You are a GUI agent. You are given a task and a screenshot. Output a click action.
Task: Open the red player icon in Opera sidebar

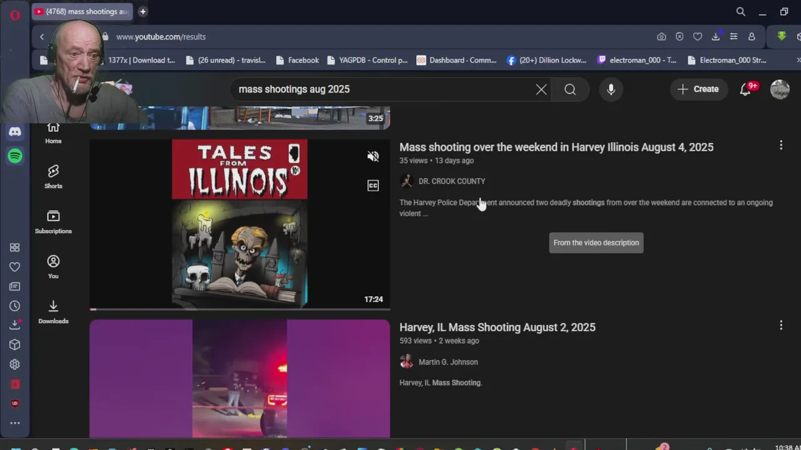tap(15, 384)
